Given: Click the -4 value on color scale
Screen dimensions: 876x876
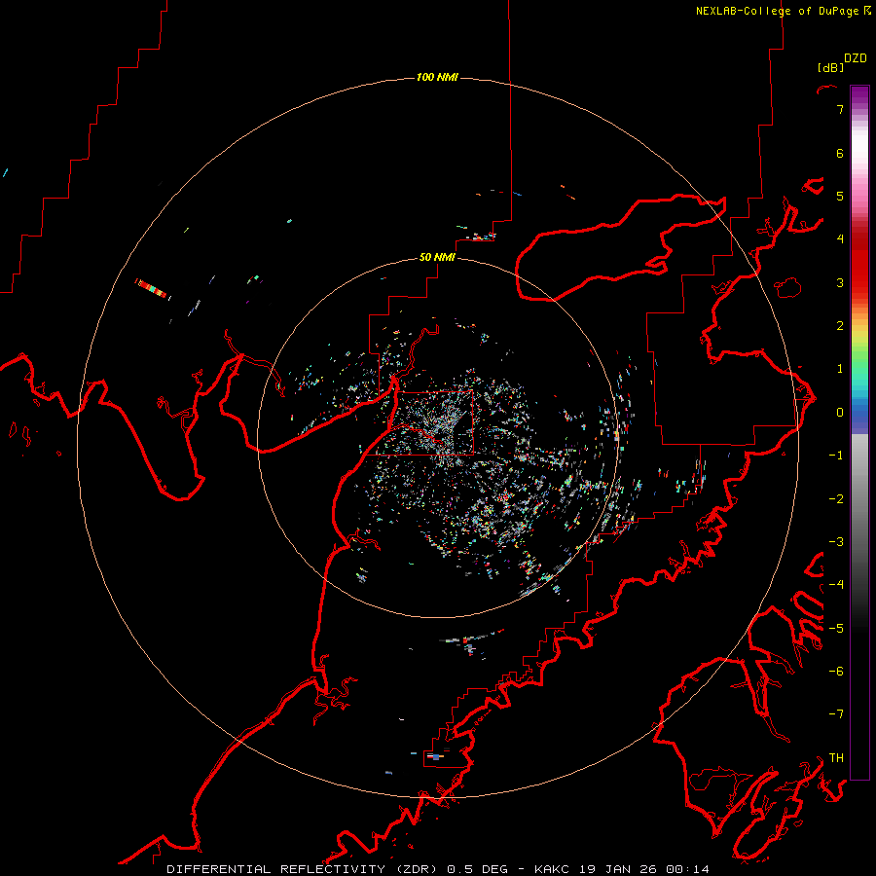Looking at the screenshot, I should (836, 585).
